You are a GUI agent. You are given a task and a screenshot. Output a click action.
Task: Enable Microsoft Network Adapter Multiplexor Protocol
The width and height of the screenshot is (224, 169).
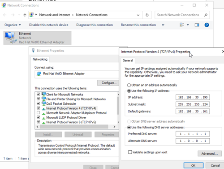tap(39, 112)
